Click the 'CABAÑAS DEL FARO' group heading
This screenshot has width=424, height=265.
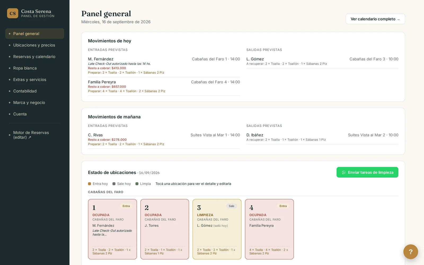[x=105, y=192]
